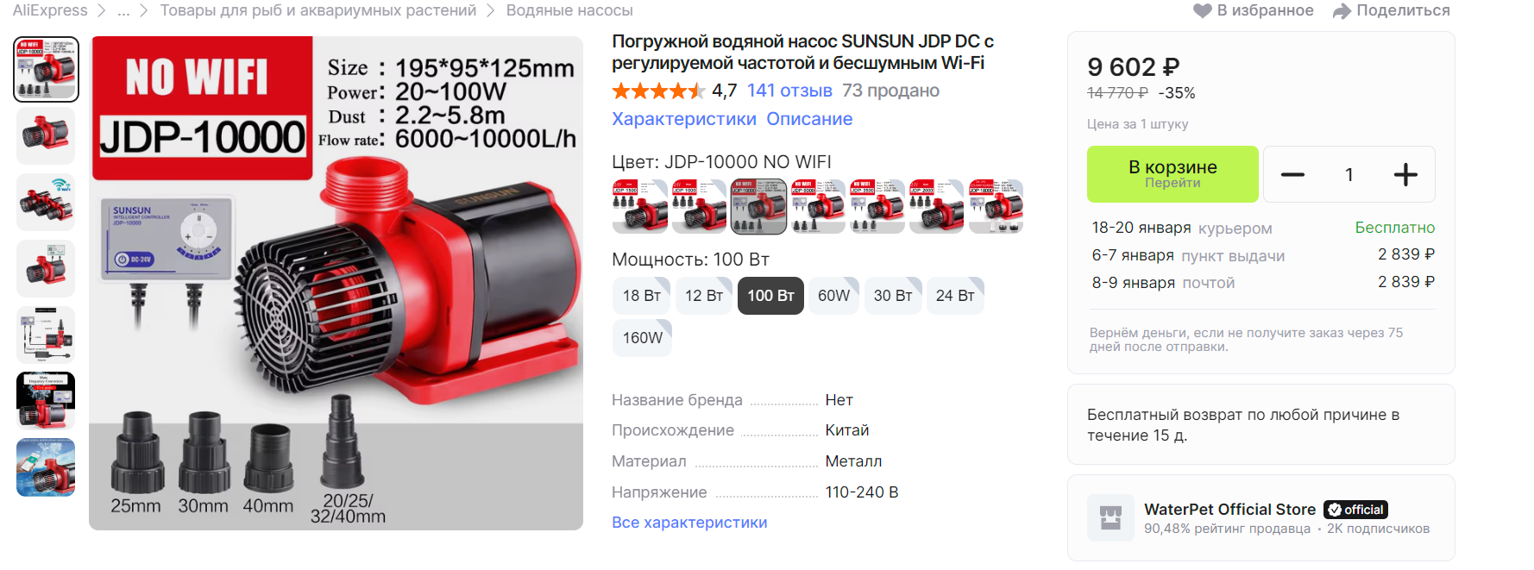Image resolution: width=1534 pixels, height=570 pixels.
Task: Select the 18 Вт power option
Action: [x=641, y=296]
